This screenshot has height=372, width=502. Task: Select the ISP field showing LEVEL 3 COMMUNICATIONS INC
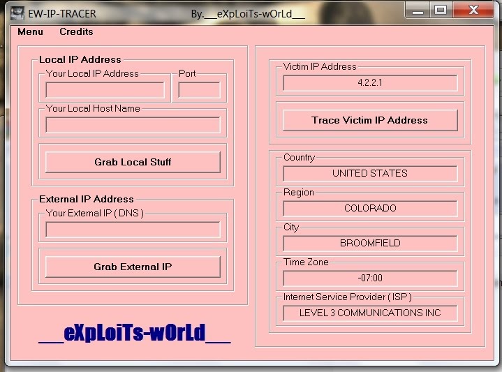(x=370, y=313)
